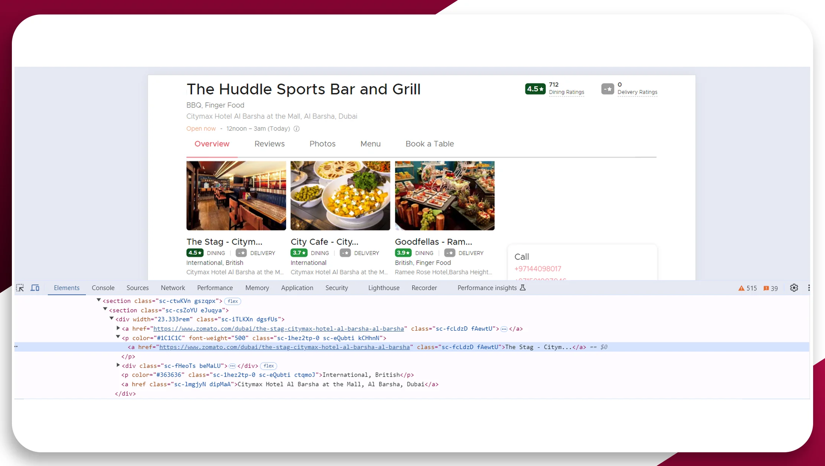Image resolution: width=825 pixels, height=466 pixels.
Task: Select the Overview page tab
Action: pyautogui.click(x=212, y=144)
